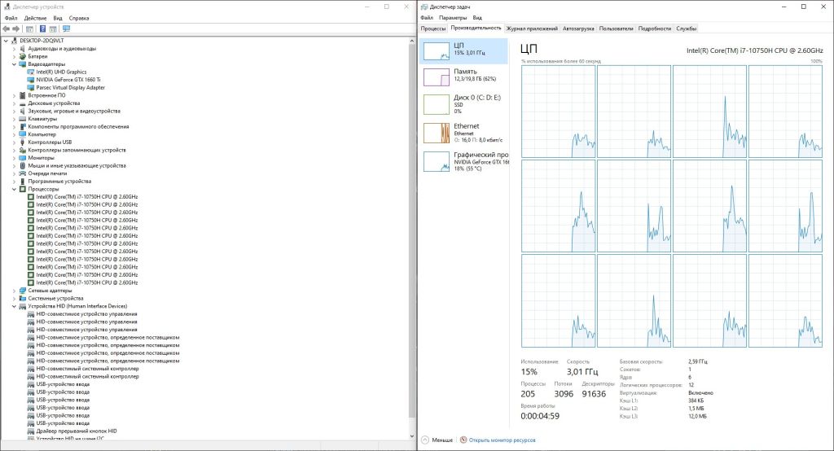Open the Действие menu in Device Manager
The height and width of the screenshot is (451, 834).
click(36, 18)
